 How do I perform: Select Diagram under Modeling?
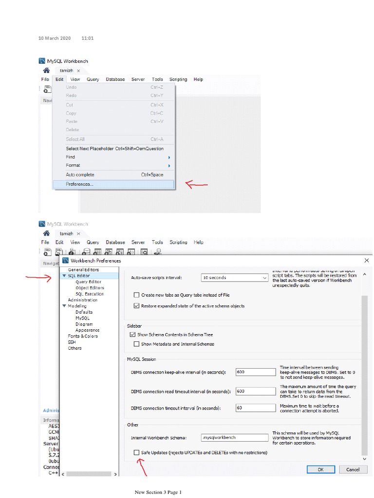[x=84, y=324]
